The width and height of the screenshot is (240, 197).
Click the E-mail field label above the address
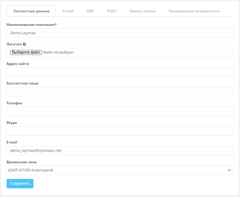click(x=12, y=142)
